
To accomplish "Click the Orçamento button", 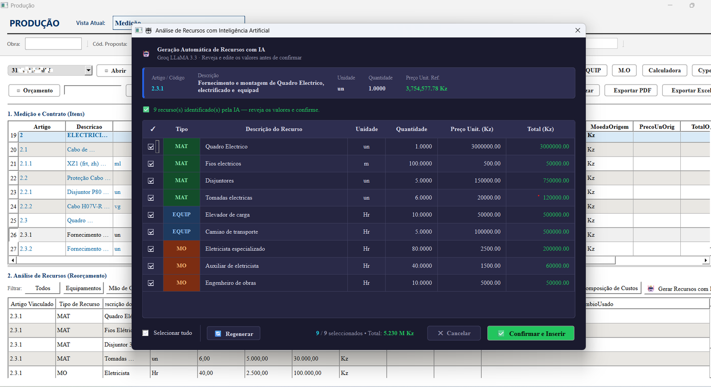I will coord(35,90).
